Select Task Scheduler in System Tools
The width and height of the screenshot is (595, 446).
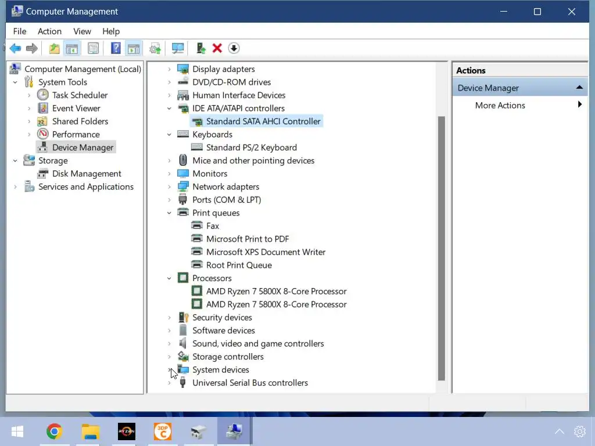80,95
